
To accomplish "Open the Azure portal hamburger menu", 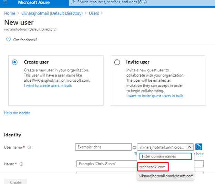I will pyautogui.click(x=5, y=2).
